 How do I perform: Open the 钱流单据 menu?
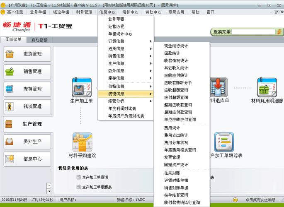(x=61, y=12)
